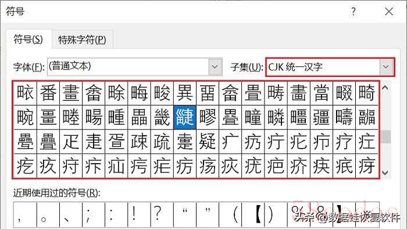The width and height of the screenshot is (407, 229).
Task: Click the symbol grid scrollbar thumb
Action: (x=385, y=136)
